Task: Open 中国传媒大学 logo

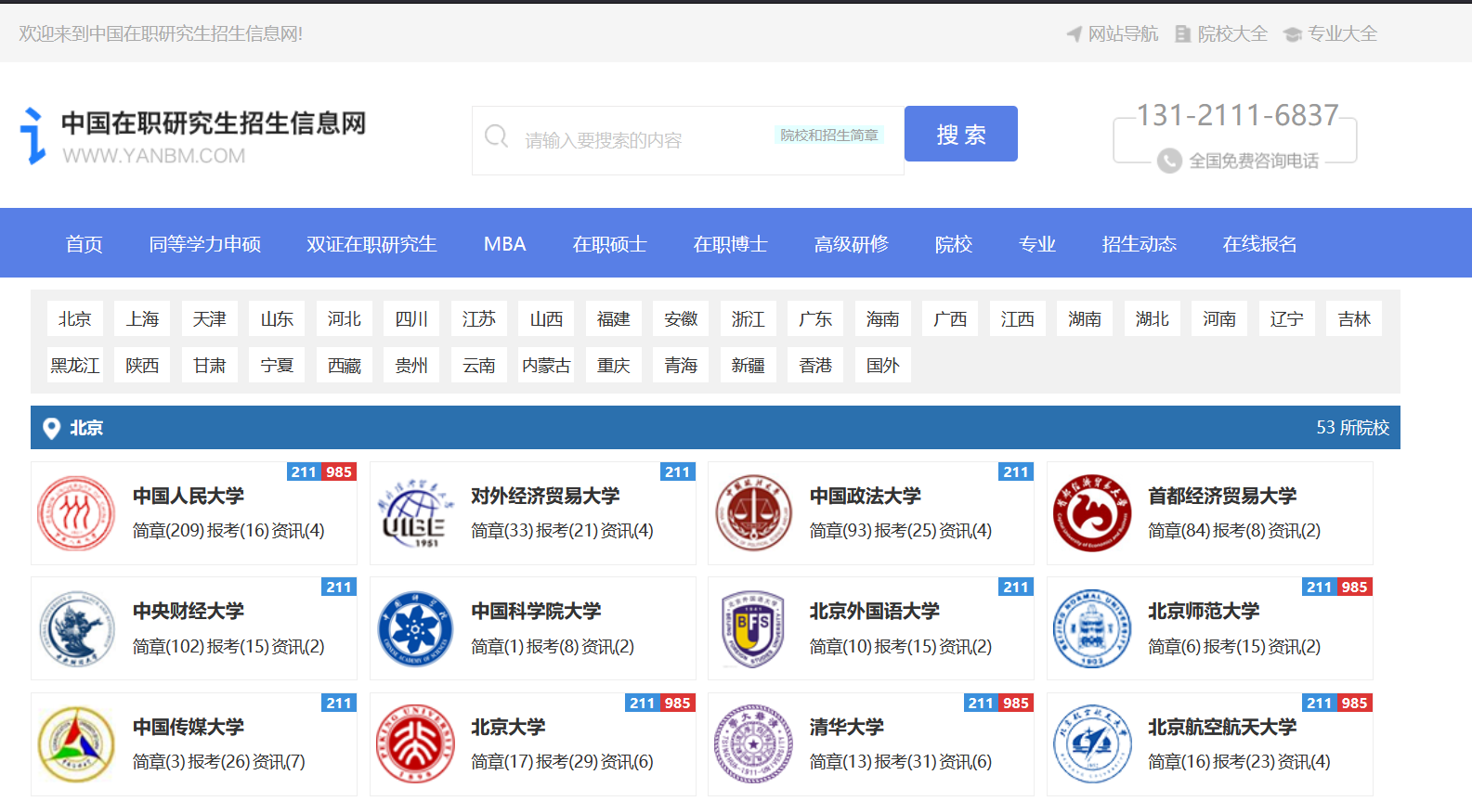Action: pos(76,744)
